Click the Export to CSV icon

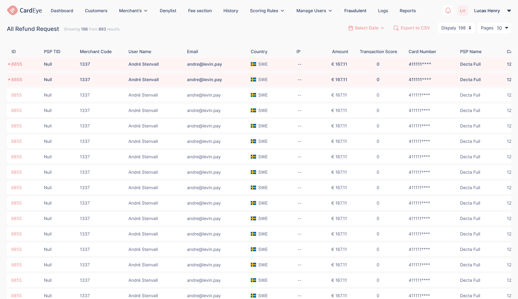point(396,28)
